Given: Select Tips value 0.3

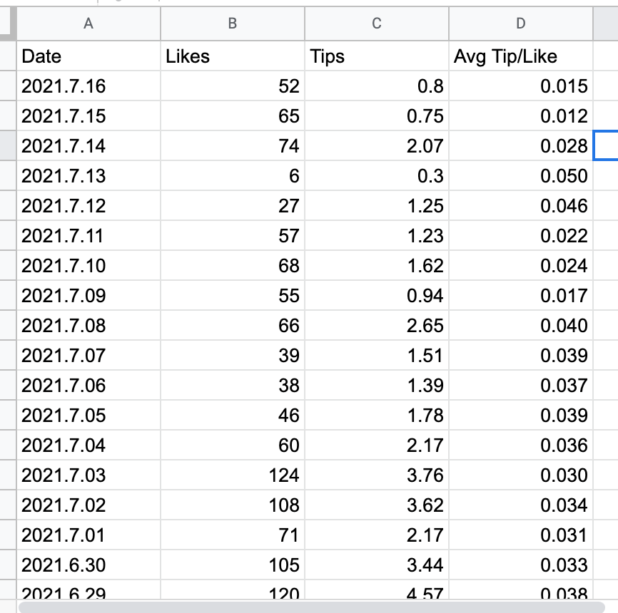Looking at the screenshot, I should coord(377,175).
